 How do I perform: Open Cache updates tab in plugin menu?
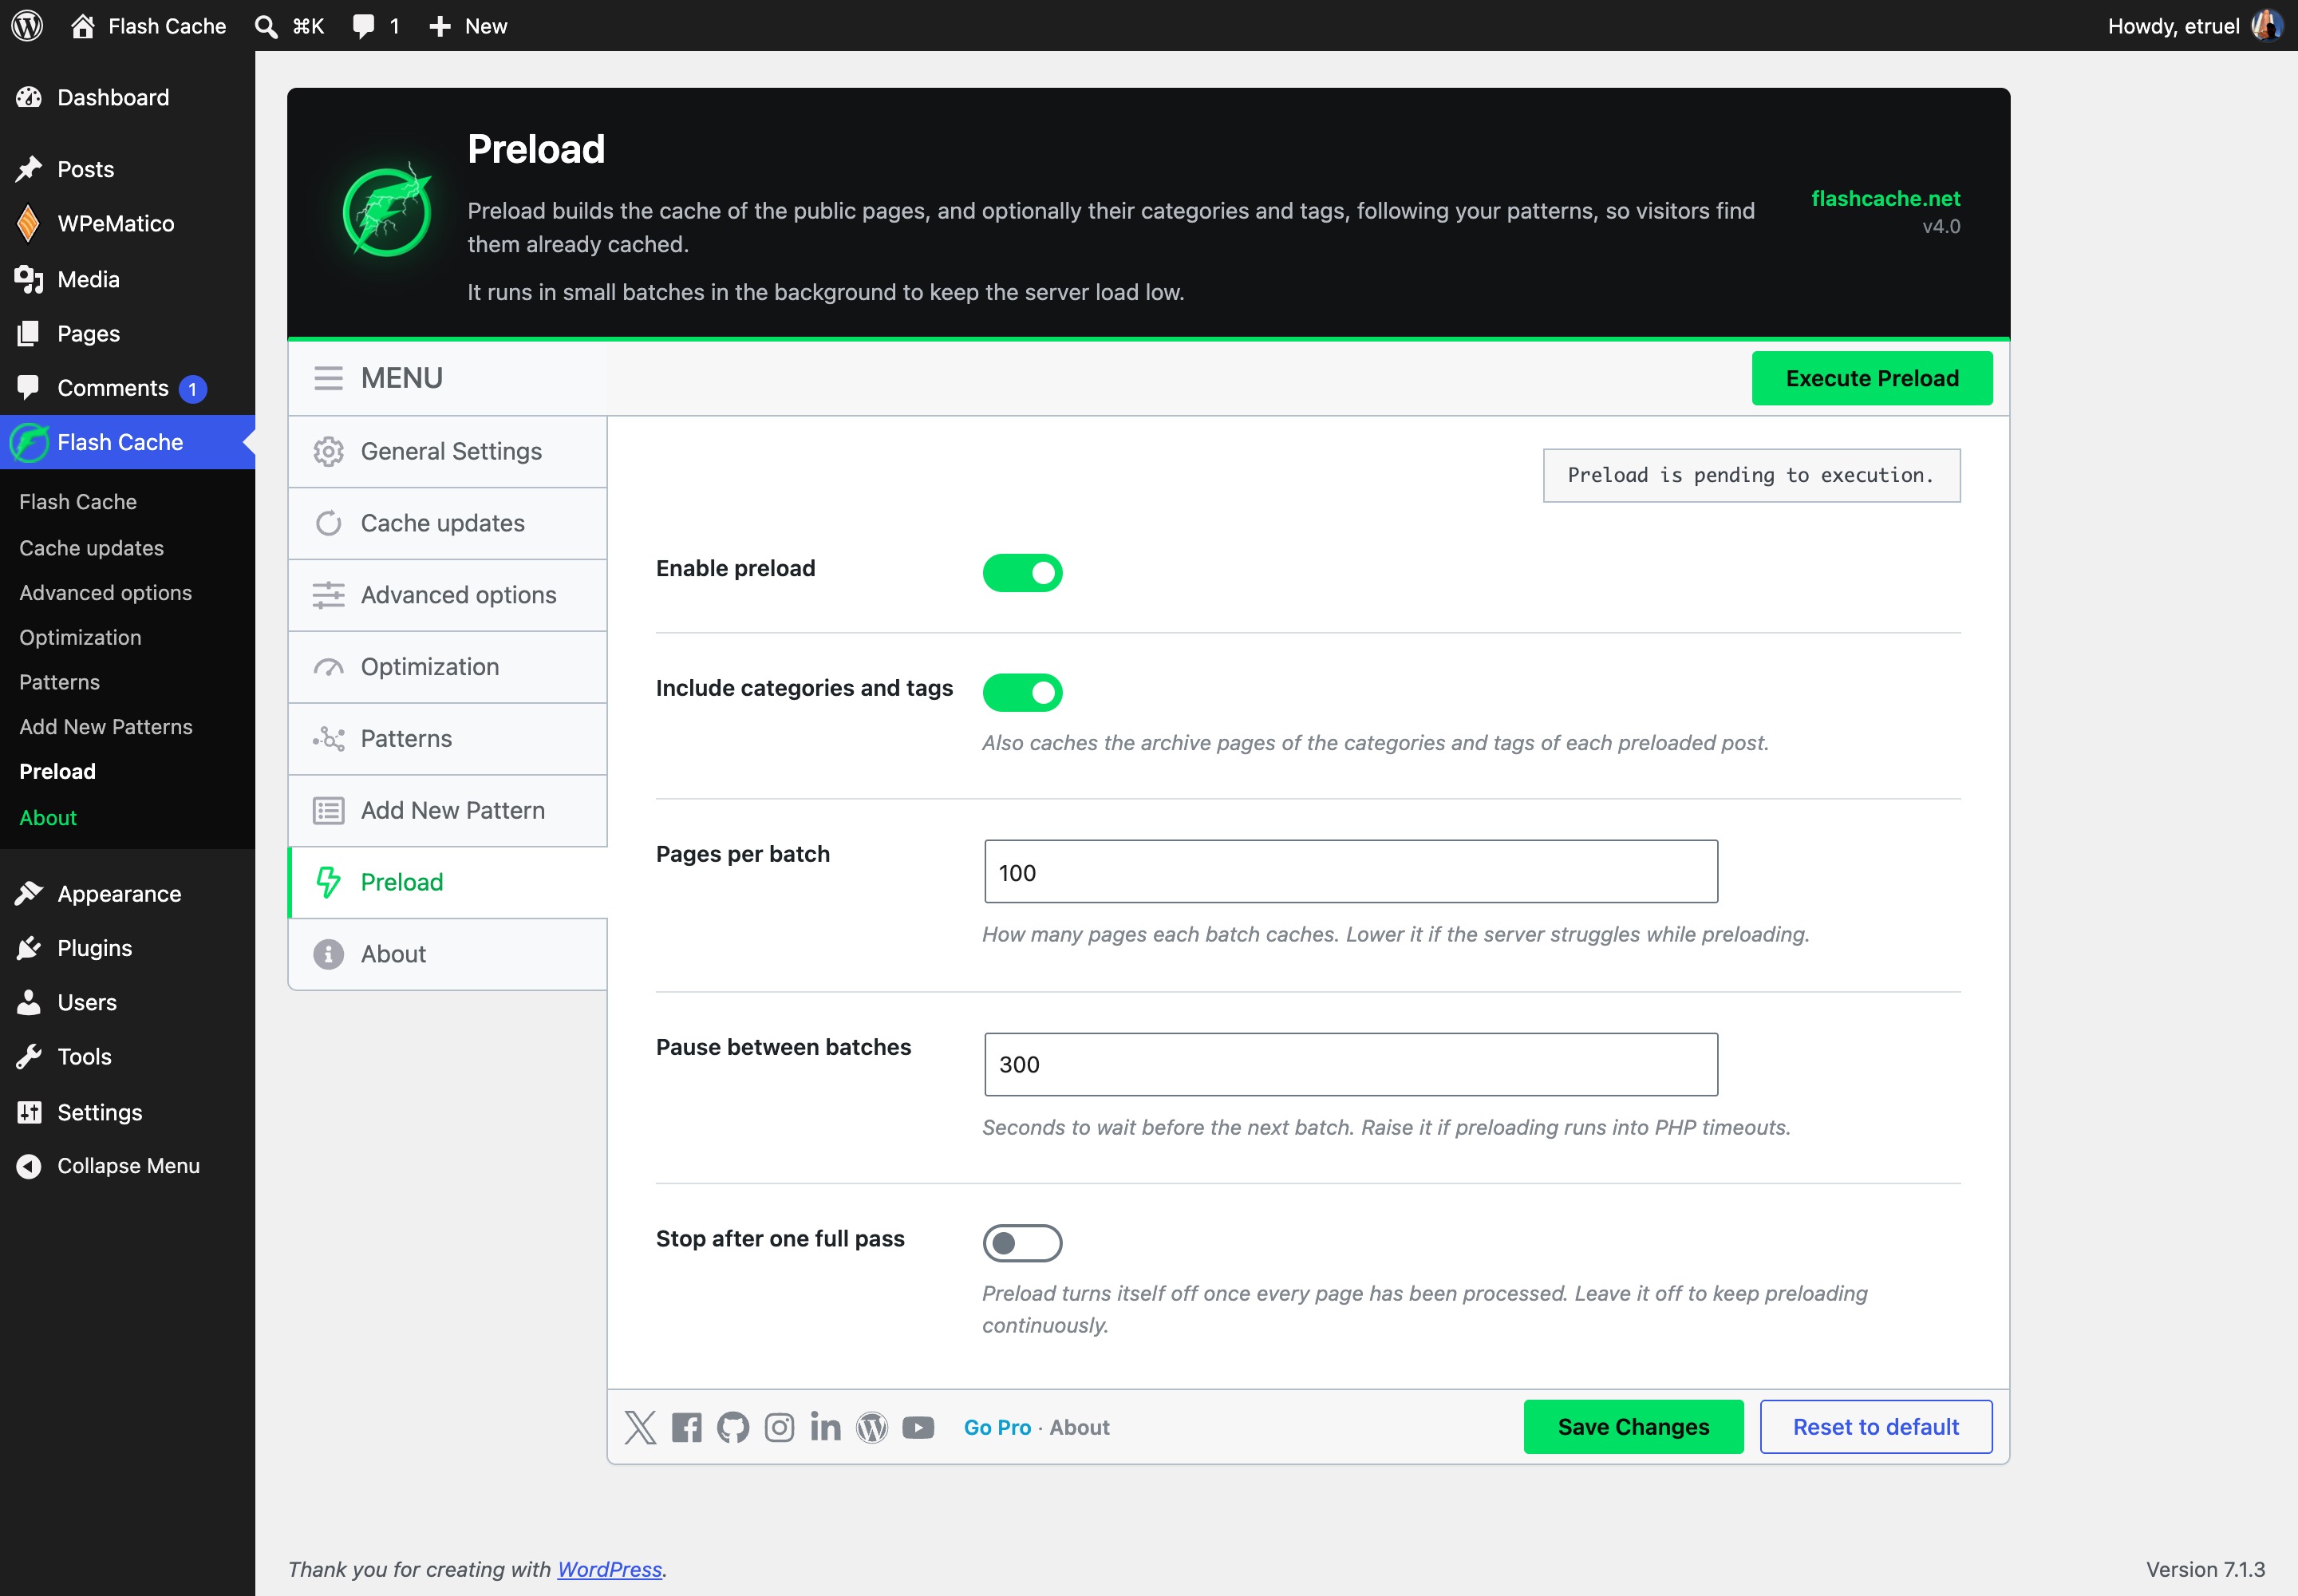coord(448,524)
